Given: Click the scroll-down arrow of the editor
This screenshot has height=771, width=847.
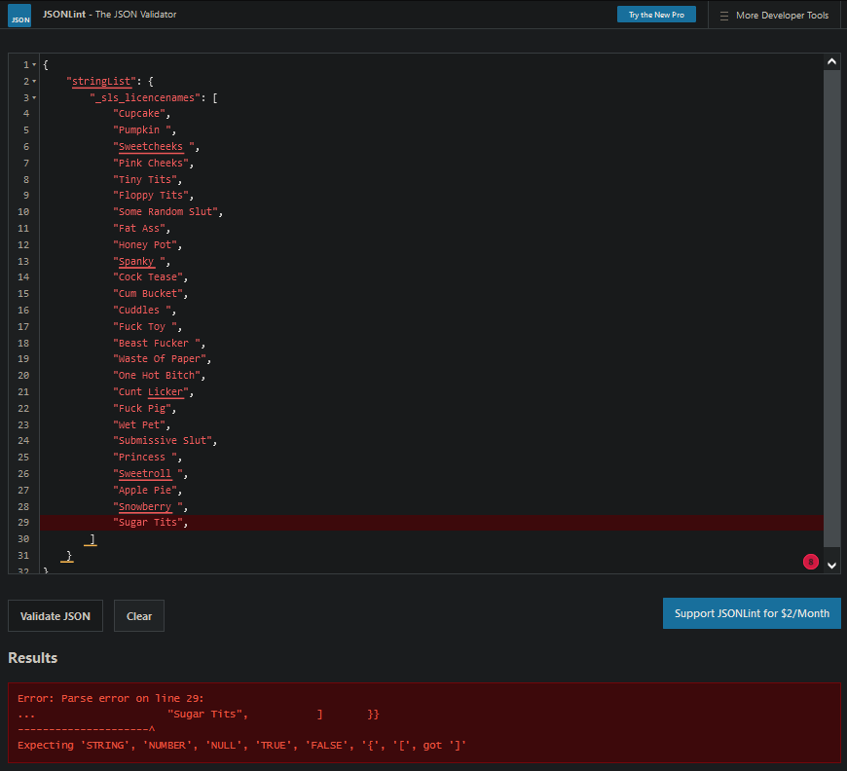Looking at the screenshot, I should [831, 566].
